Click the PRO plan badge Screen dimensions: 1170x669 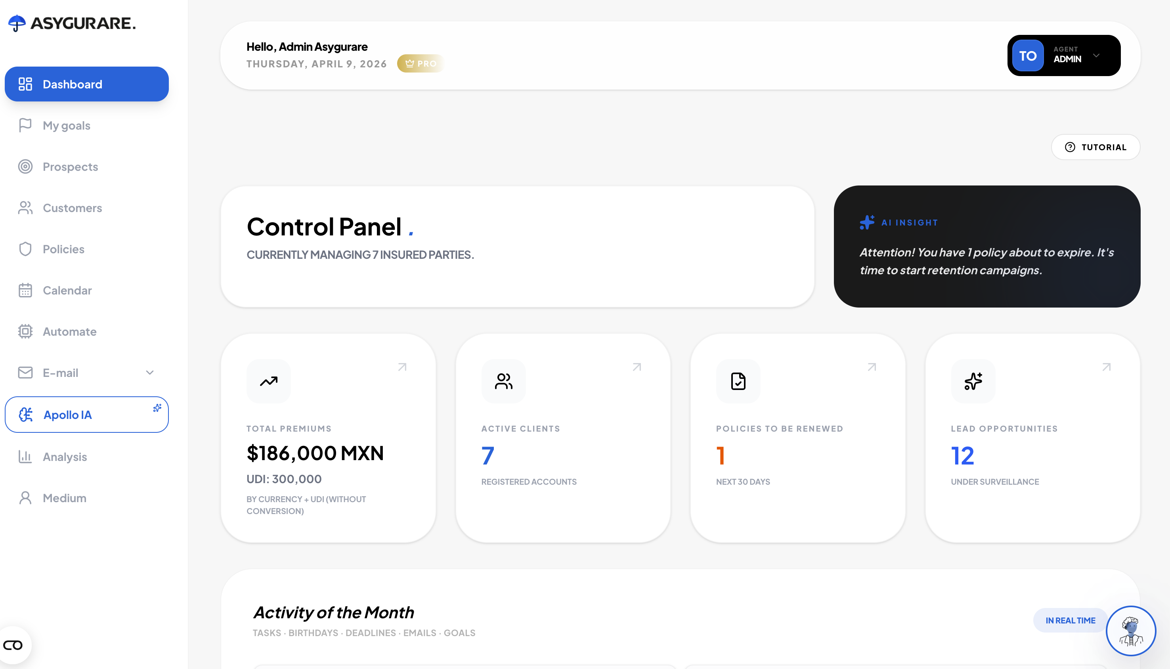point(421,63)
